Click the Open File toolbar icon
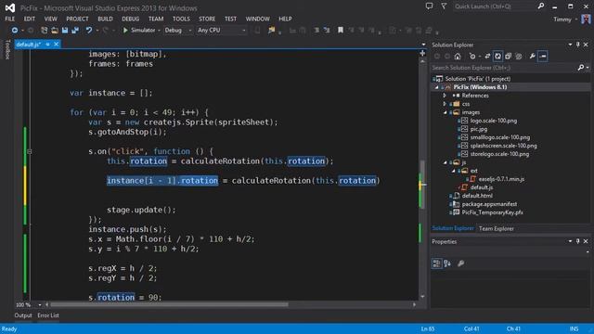This screenshot has height=334, width=594. [55, 31]
